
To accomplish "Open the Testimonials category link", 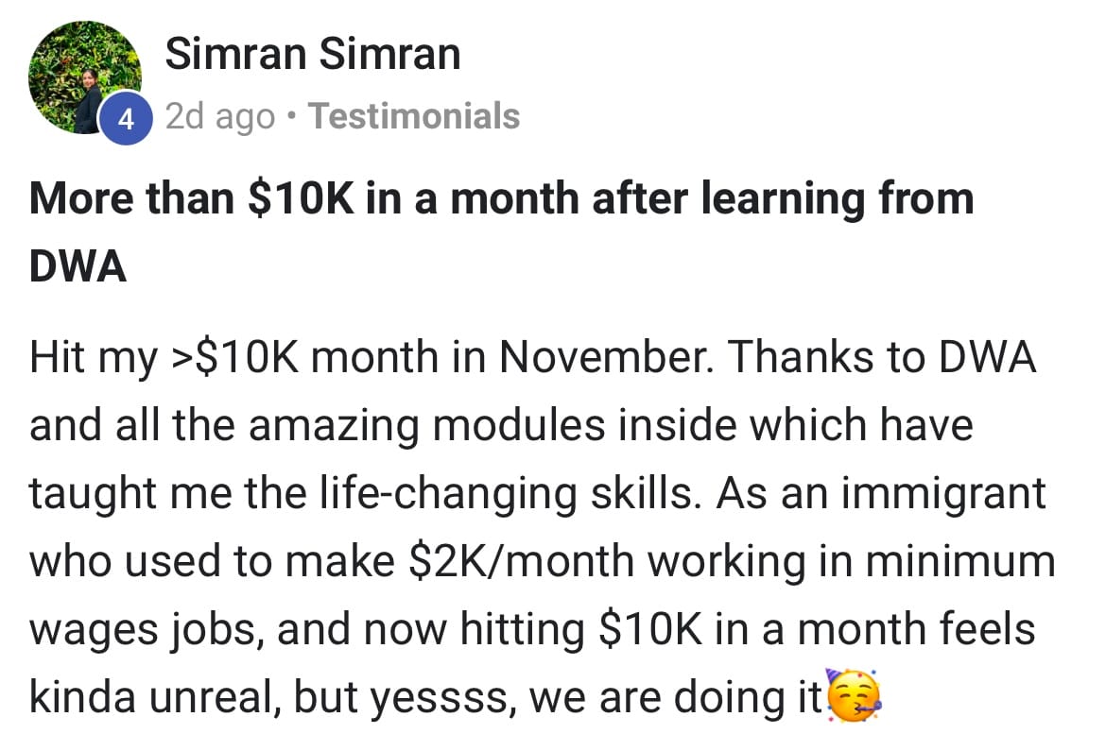I will pos(414,116).
